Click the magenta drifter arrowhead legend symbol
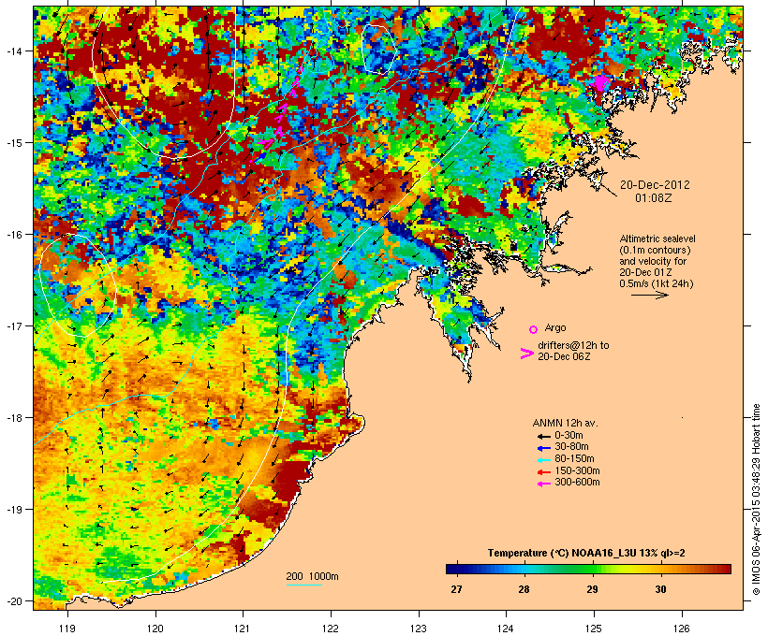The width and height of the screenshot is (768, 636). (x=526, y=354)
